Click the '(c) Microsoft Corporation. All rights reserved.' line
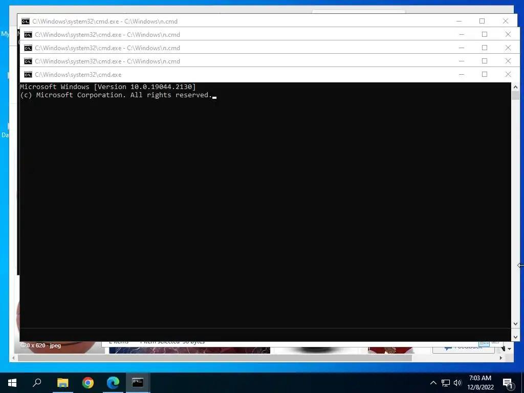This screenshot has width=524, height=393. (x=116, y=95)
